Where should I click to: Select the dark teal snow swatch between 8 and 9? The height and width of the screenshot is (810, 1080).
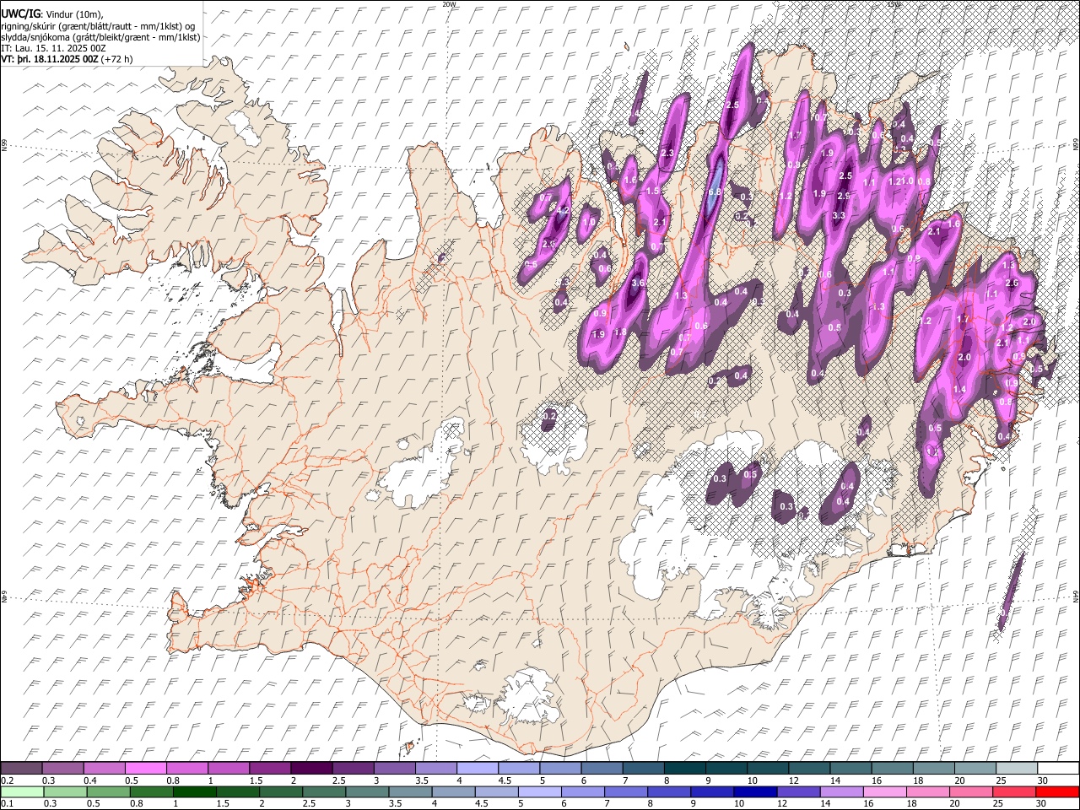(x=685, y=769)
